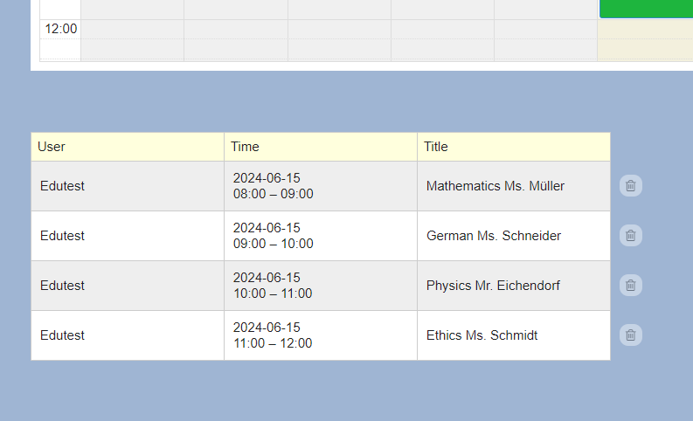
Task: Click the 12:00 time label in calendar
Action: point(61,29)
